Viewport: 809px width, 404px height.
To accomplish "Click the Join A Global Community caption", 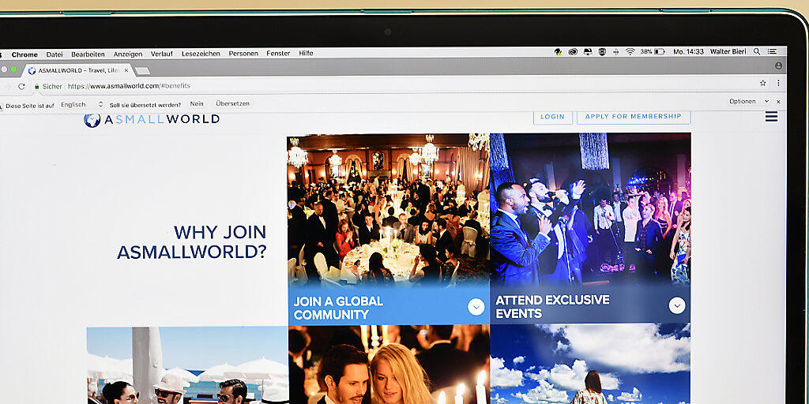I will pos(338,308).
